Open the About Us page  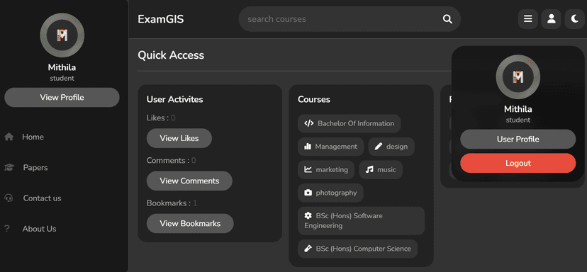[x=39, y=229]
